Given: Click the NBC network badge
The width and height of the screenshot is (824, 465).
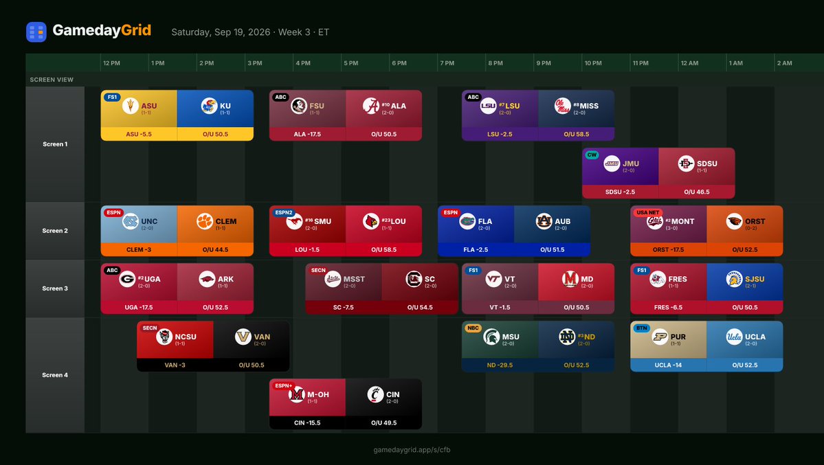Looking at the screenshot, I should click(x=473, y=328).
